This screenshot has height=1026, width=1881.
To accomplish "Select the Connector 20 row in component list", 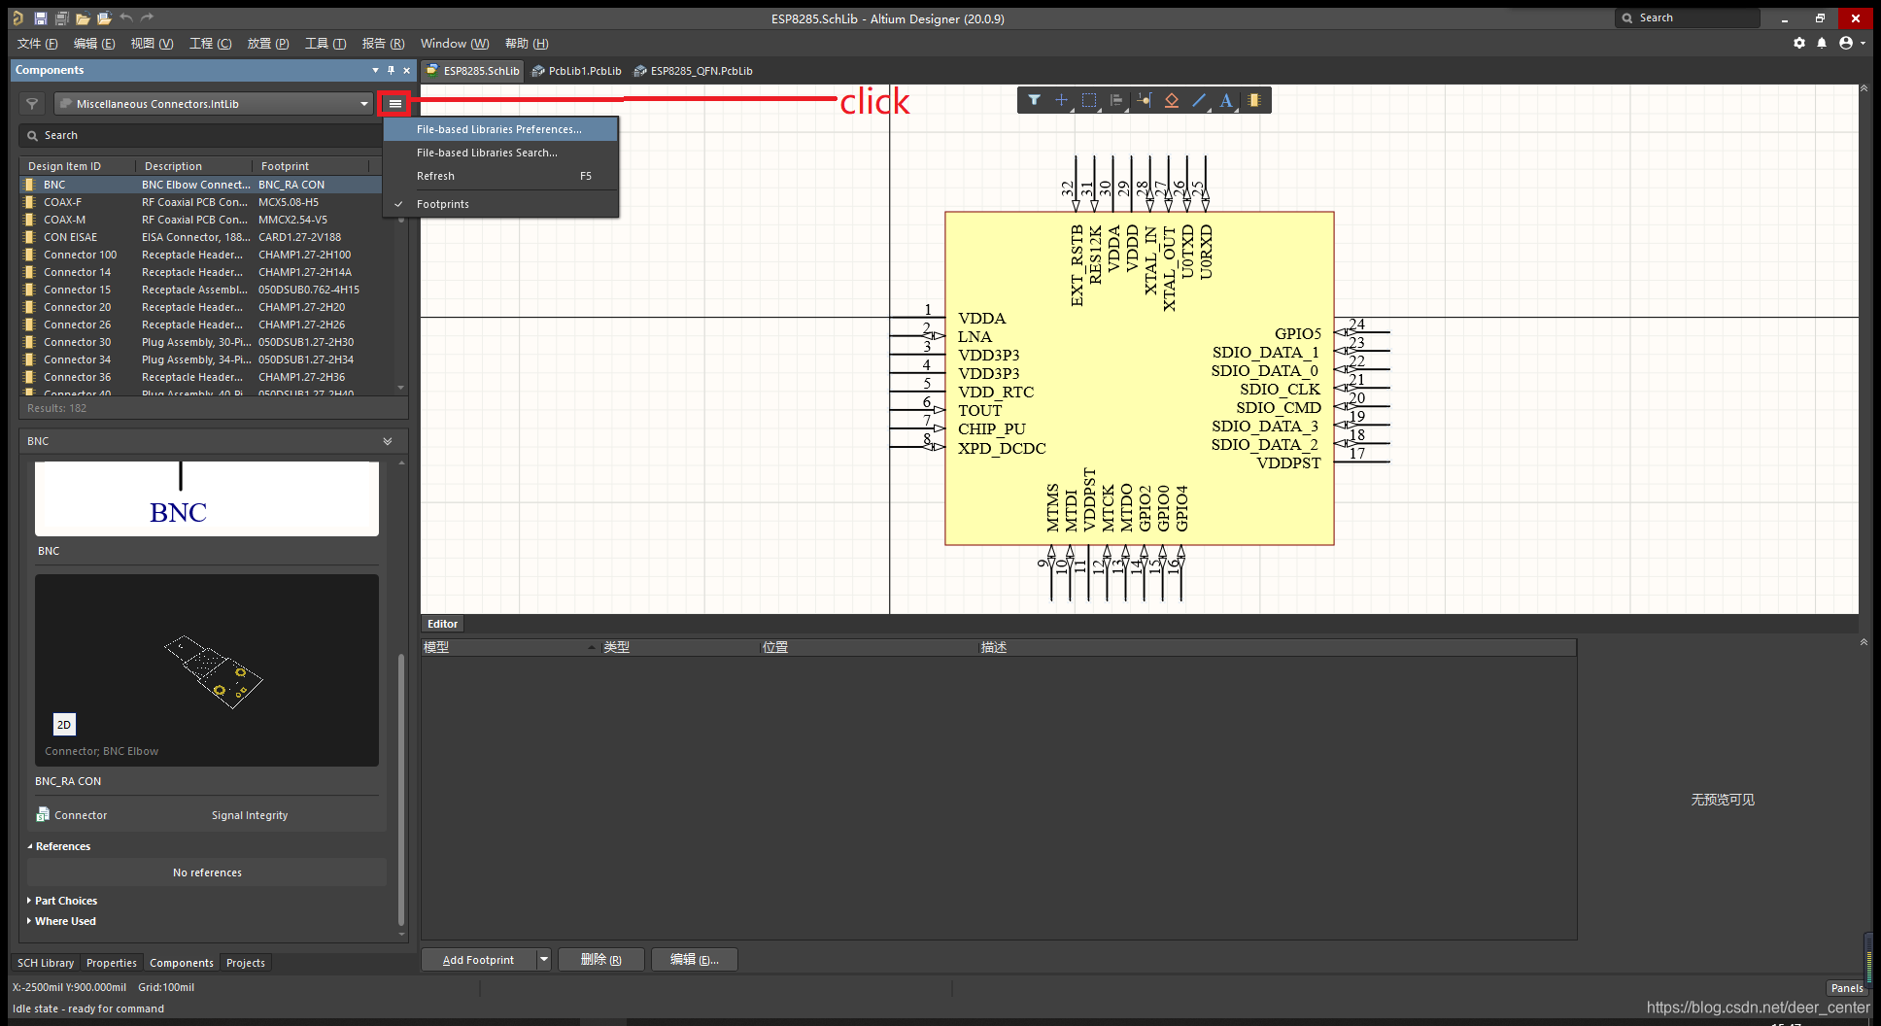I will pos(78,307).
